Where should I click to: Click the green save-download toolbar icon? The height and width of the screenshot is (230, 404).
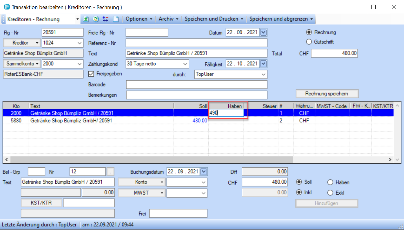tap(86, 19)
